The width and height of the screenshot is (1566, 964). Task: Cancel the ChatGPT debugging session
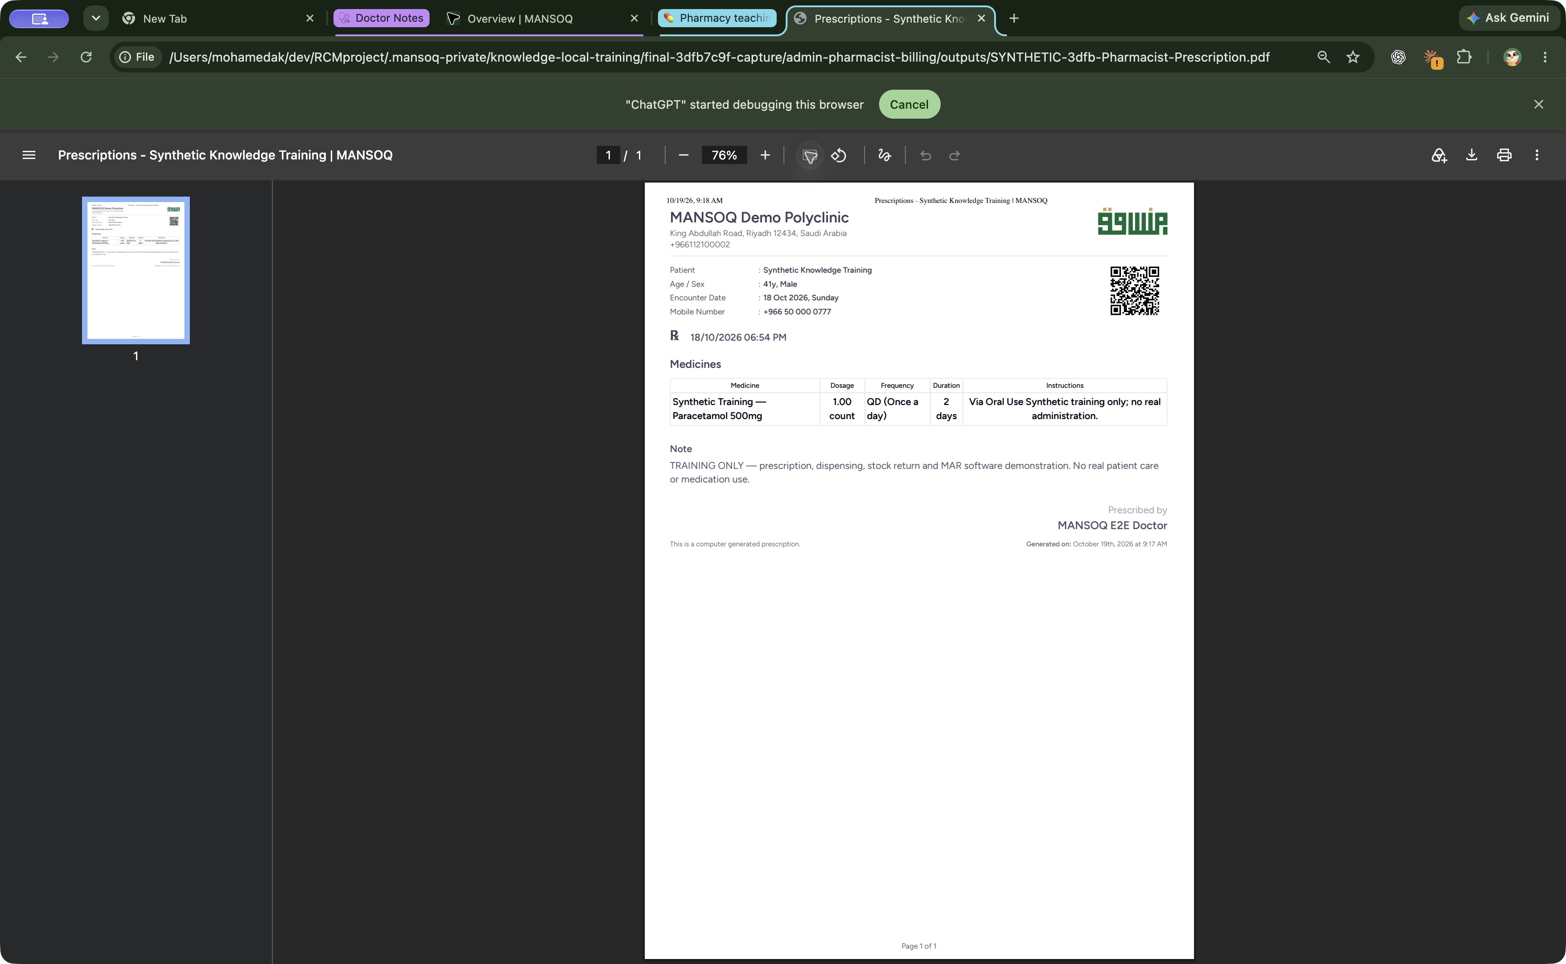coord(909,105)
